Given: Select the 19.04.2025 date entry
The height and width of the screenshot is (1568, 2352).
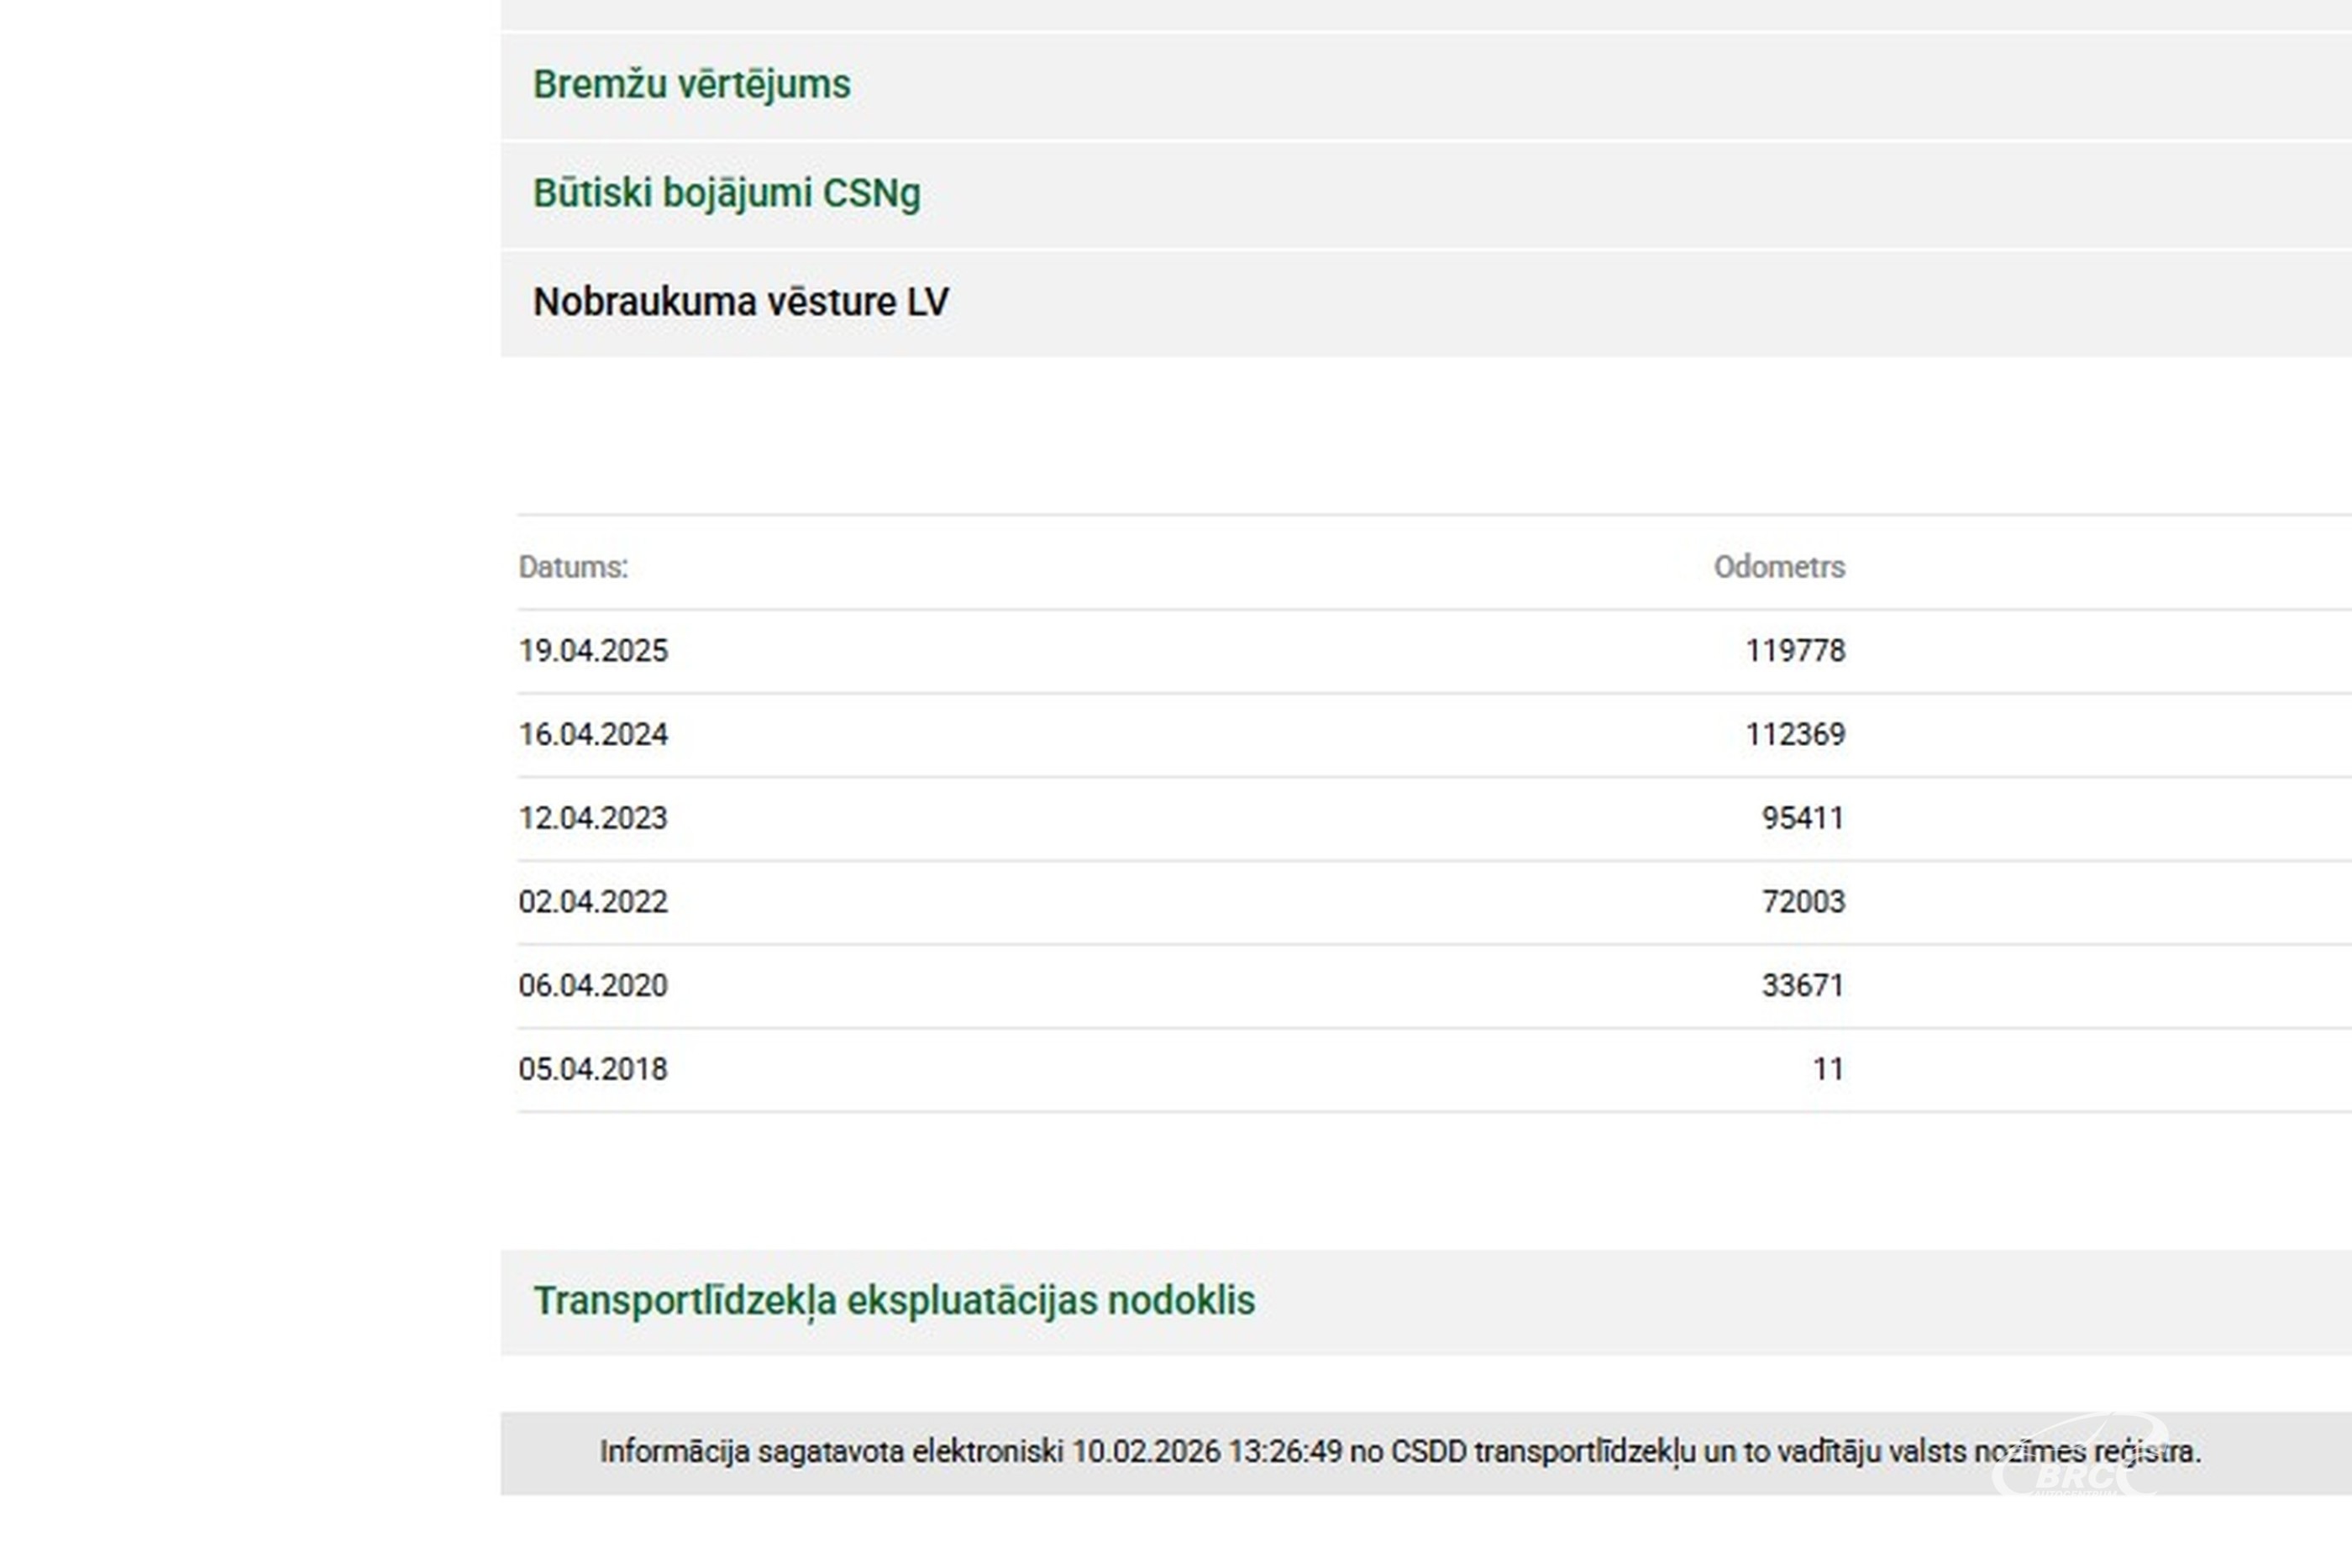Looking at the screenshot, I should 593,651.
